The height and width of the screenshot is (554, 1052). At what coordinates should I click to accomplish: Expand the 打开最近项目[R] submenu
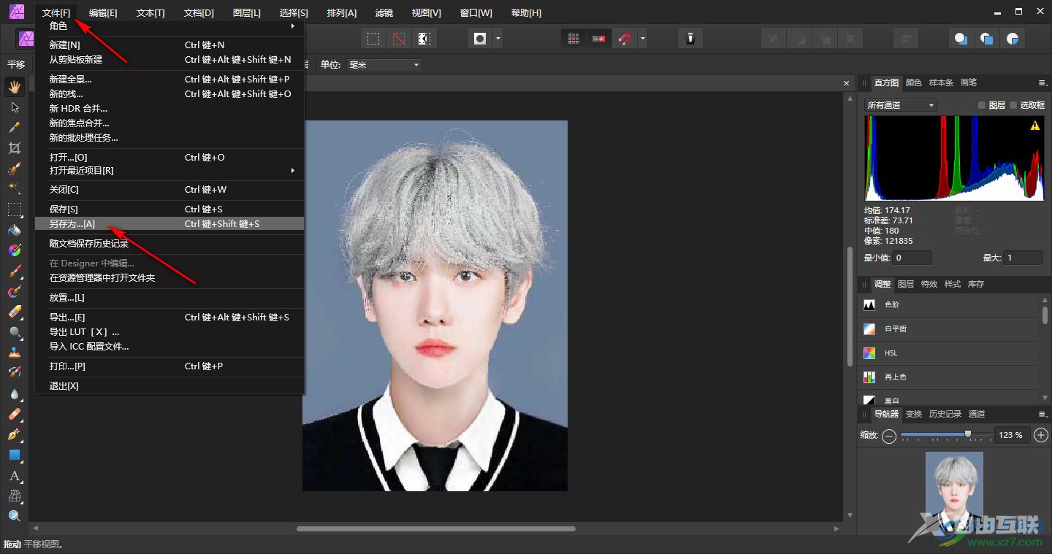pyautogui.click(x=169, y=170)
